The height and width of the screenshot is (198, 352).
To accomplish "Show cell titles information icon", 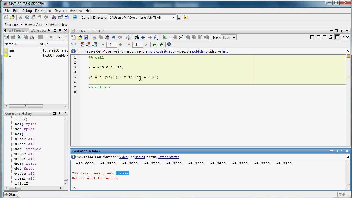I will (169, 45).
